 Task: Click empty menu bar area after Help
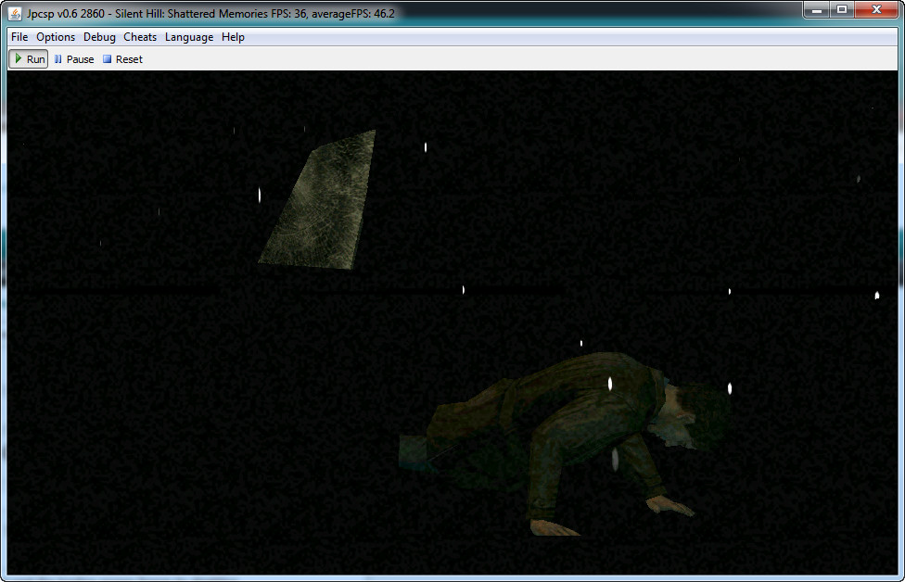[x=556, y=37]
